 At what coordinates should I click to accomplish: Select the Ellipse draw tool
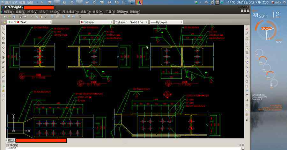3,62
